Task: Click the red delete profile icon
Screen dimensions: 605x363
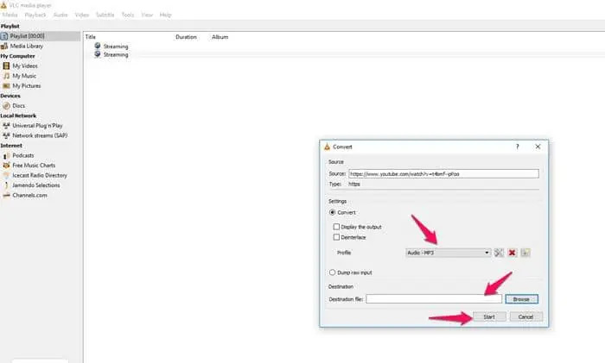Action: pyautogui.click(x=512, y=253)
